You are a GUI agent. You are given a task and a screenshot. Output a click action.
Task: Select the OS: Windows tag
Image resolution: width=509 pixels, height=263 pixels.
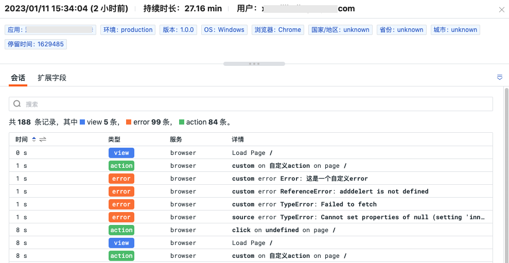pyautogui.click(x=224, y=30)
